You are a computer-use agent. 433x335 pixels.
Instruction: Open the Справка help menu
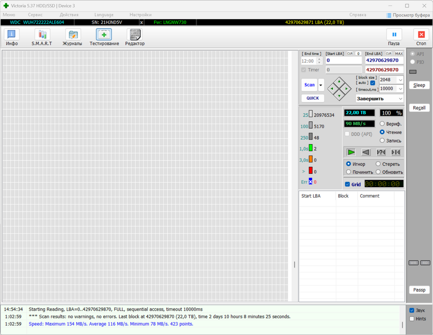358,15
